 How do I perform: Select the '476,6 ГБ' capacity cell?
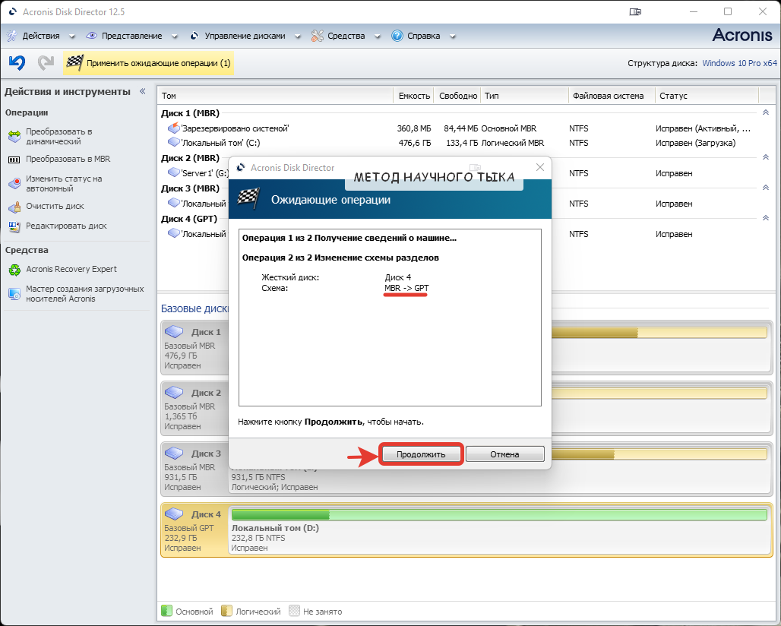(x=415, y=143)
